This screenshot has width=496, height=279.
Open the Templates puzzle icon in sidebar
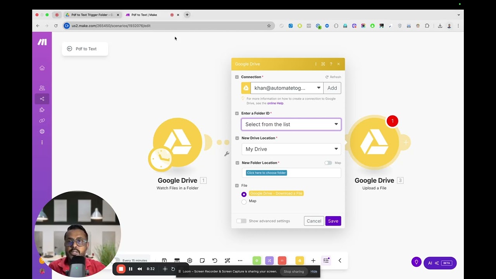(x=42, y=110)
